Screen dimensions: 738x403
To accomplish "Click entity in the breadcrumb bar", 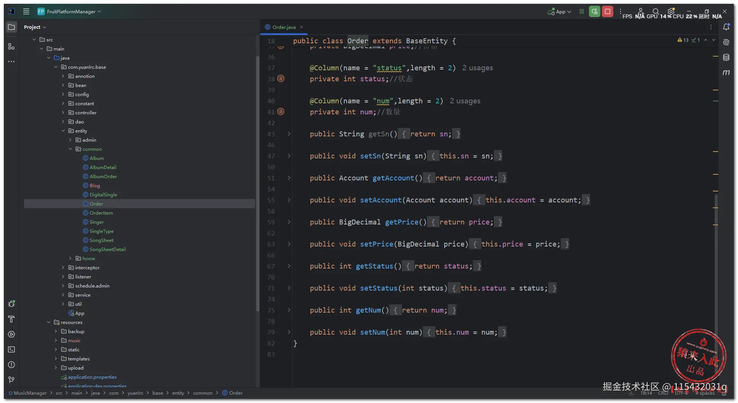I will coord(178,393).
